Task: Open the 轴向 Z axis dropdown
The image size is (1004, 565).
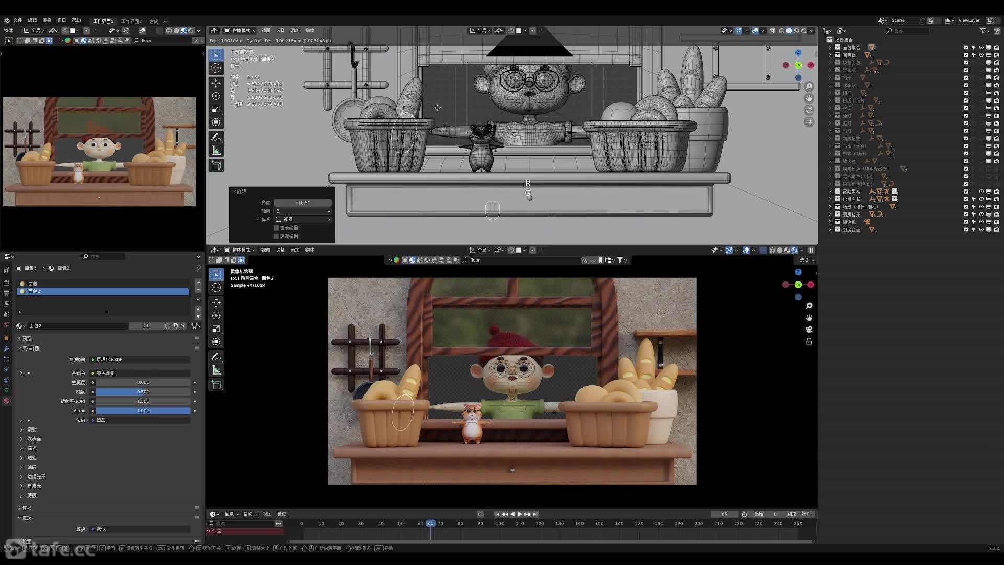Action: 303,211
